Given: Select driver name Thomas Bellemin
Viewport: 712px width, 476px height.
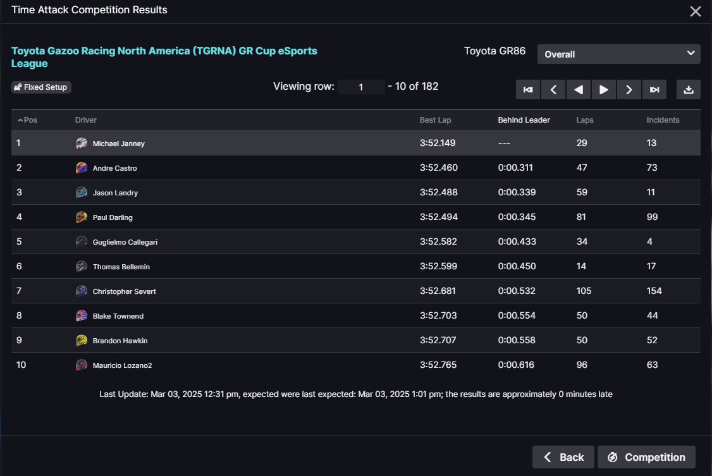Looking at the screenshot, I should point(121,266).
